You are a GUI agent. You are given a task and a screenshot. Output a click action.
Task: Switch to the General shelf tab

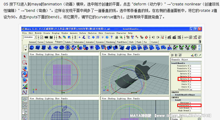coord(32,42)
